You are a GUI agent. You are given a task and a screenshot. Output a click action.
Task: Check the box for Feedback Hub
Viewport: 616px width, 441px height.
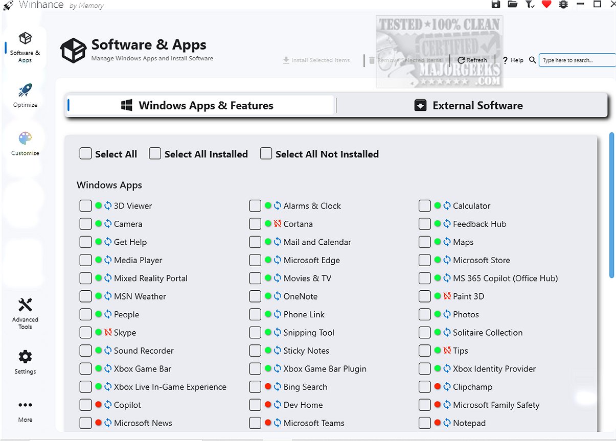pos(424,224)
